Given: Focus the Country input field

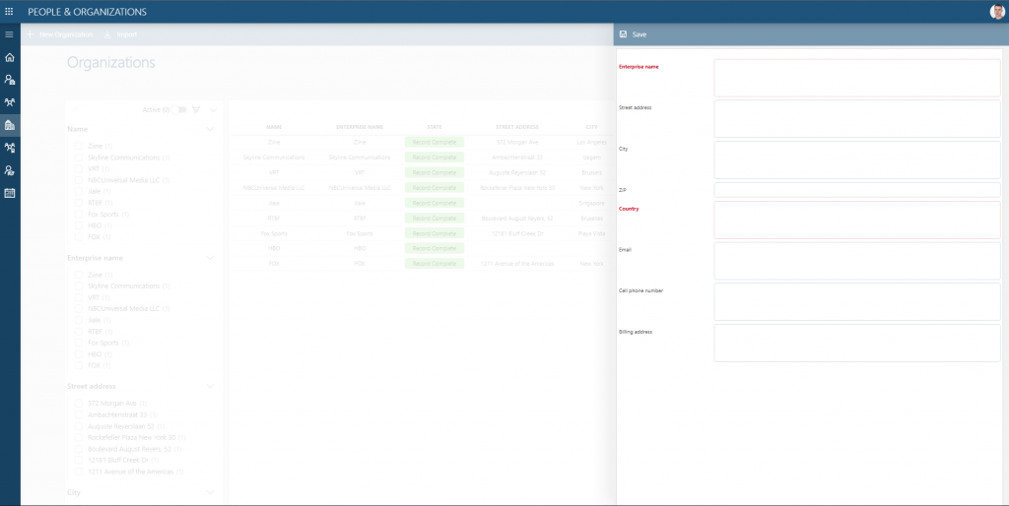Looking at the screenshot, I should (x=857, y=220).
